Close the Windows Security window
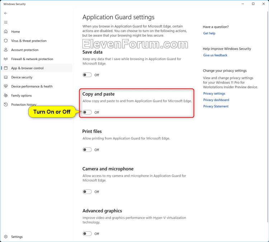 264,4
